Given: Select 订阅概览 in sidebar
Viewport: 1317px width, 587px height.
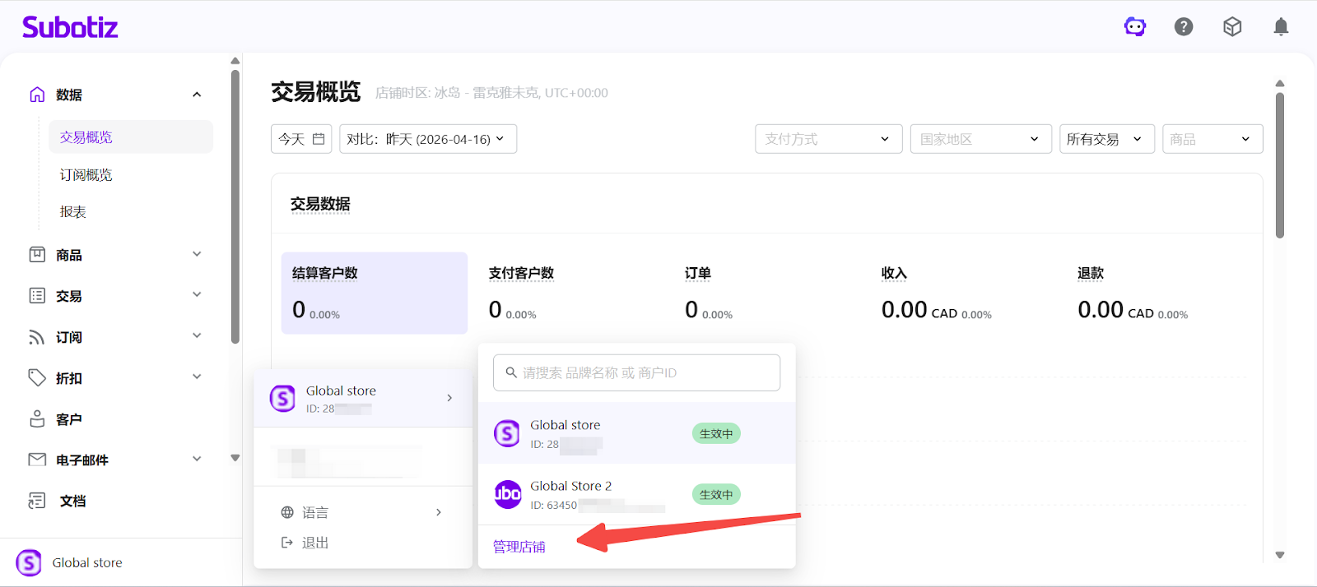Looking at the screenshot, I should pos(86,175).
